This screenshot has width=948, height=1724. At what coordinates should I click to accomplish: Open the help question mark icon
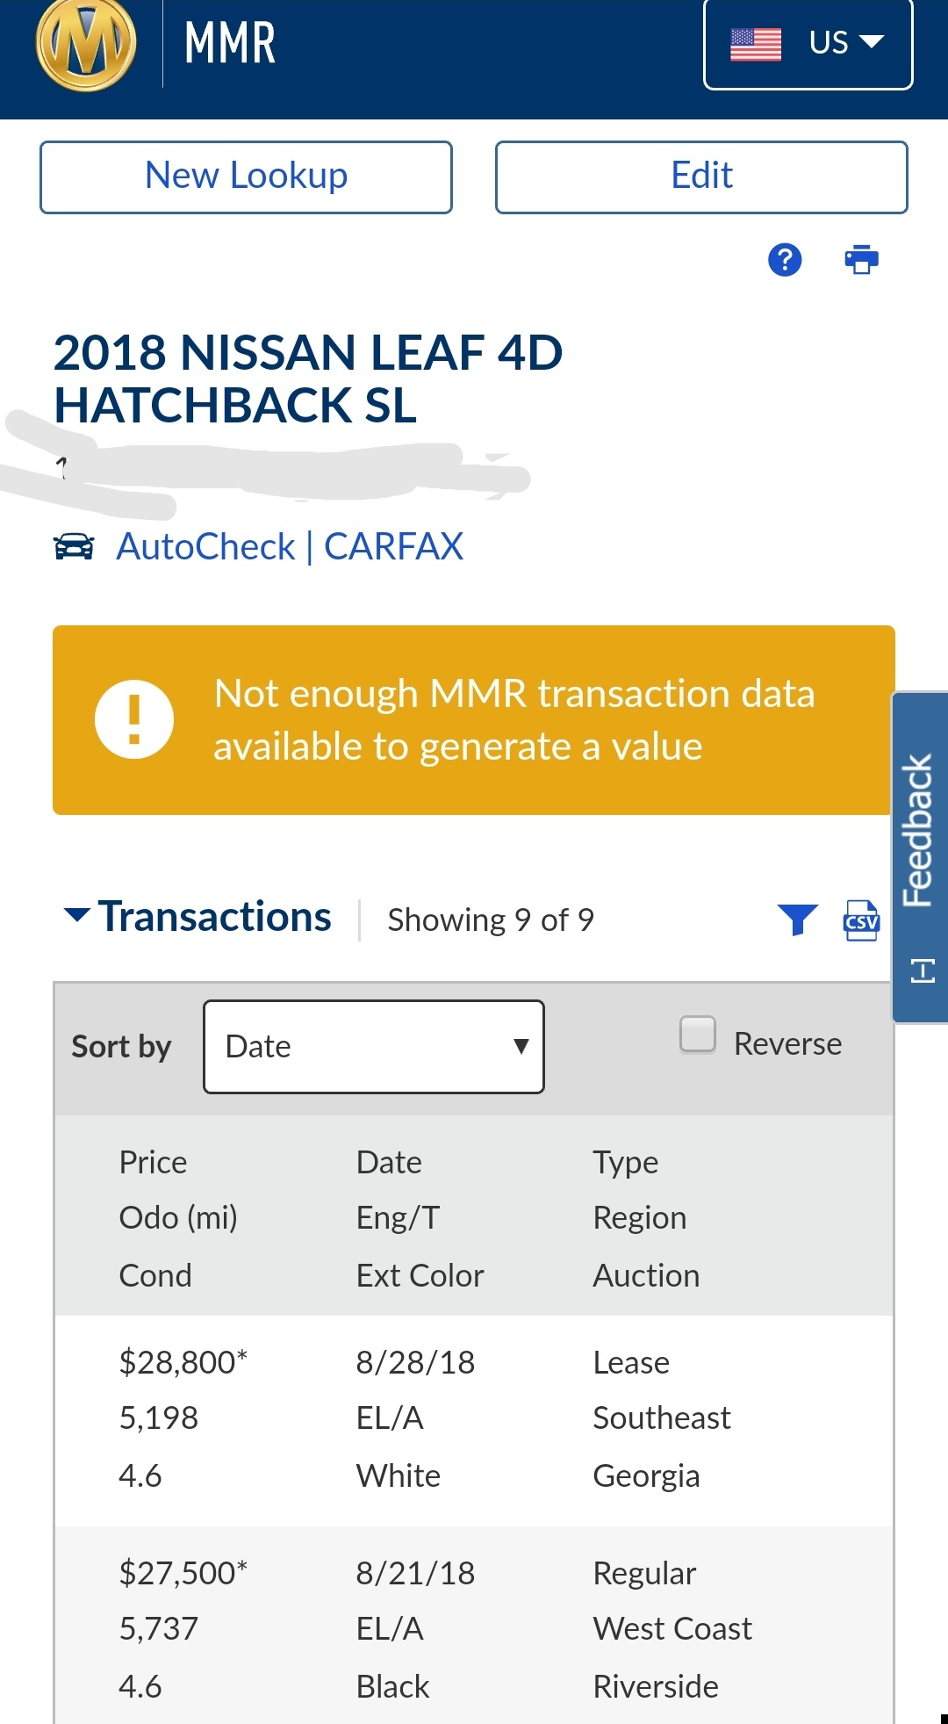[x=785, y=260]
